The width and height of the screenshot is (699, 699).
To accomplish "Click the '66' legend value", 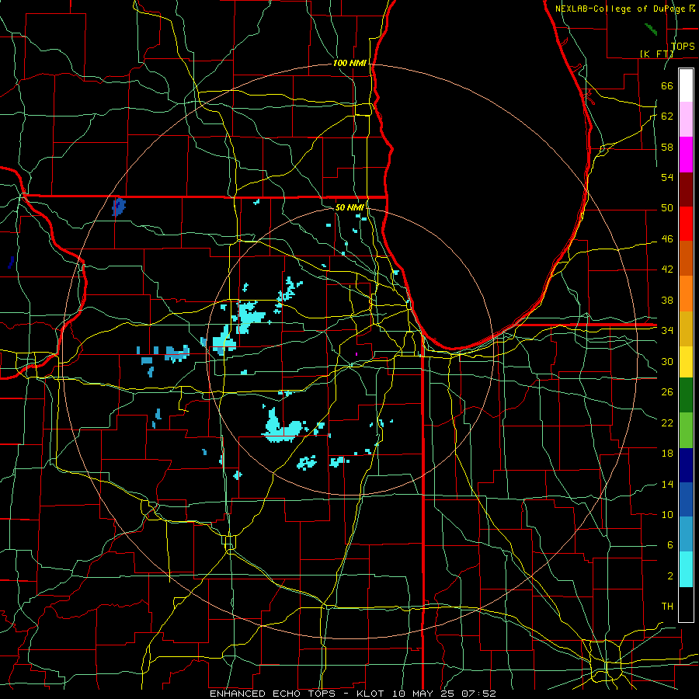I will [667, 85].
